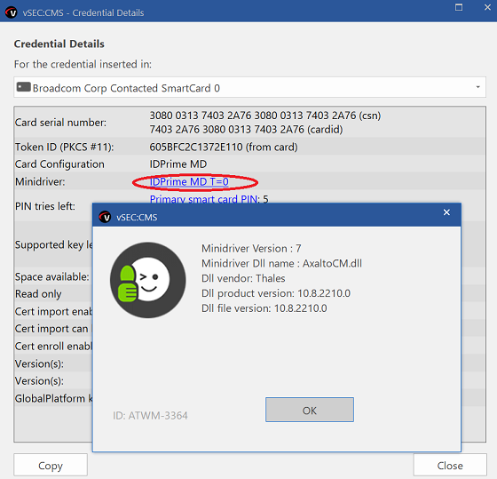Click the Dll product version 10.8.2210.0 line

tap(276, 293)
